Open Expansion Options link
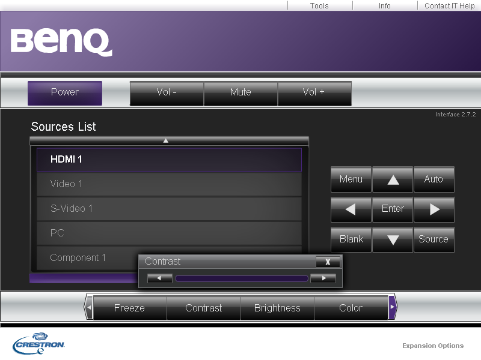Viewport: 481px width, 360px height. tap(433, 346)
